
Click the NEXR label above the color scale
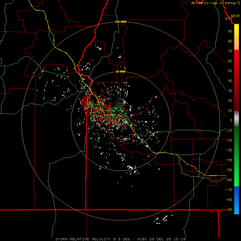(235, 16)
